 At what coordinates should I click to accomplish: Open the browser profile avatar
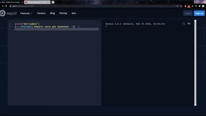(x=203, y=6)
